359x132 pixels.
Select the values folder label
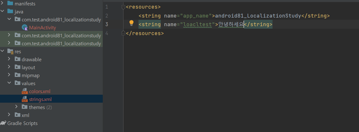pyautogui.click(x=28, y=84)
